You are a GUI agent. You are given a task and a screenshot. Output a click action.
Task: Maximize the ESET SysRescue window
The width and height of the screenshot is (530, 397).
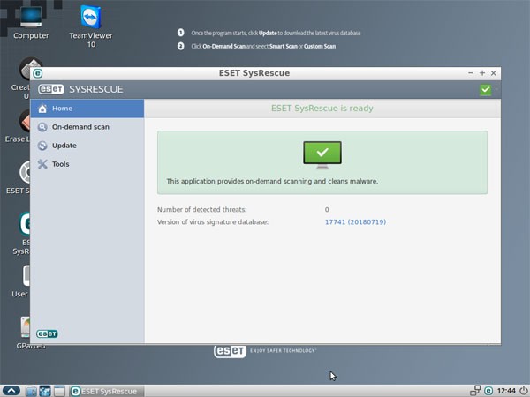click(x=482, y=73)
